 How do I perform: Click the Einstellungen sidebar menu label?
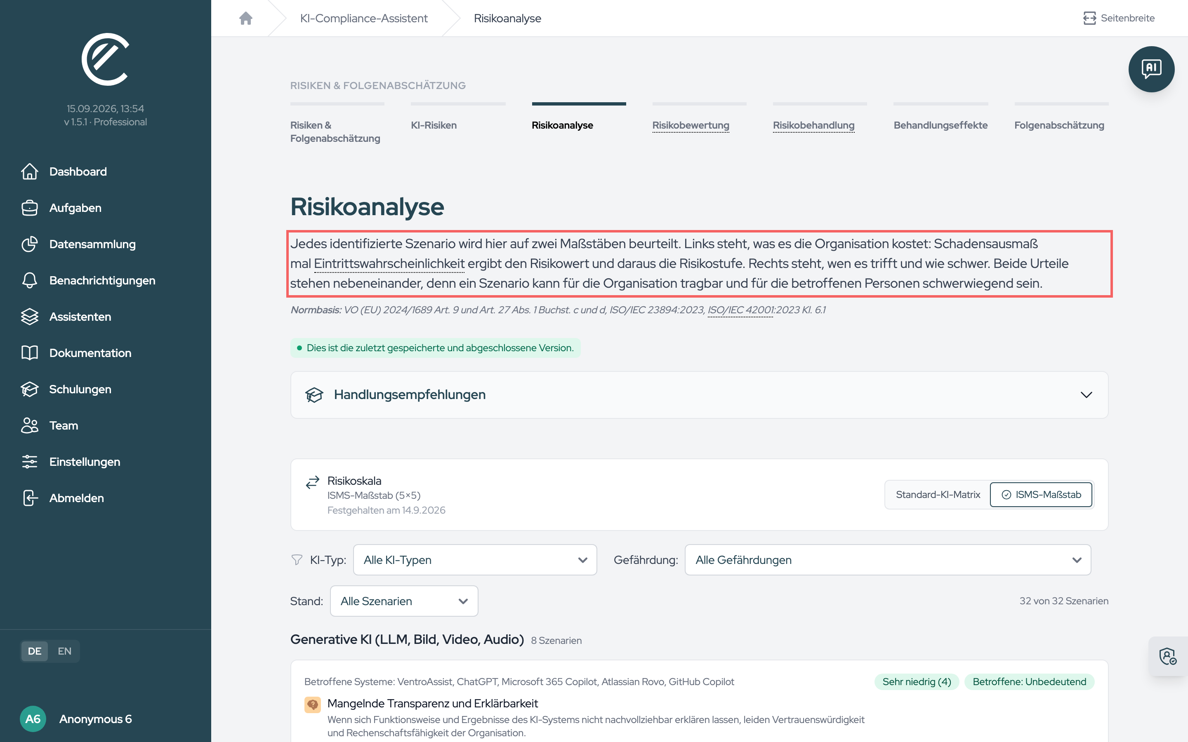click(85, 462)
